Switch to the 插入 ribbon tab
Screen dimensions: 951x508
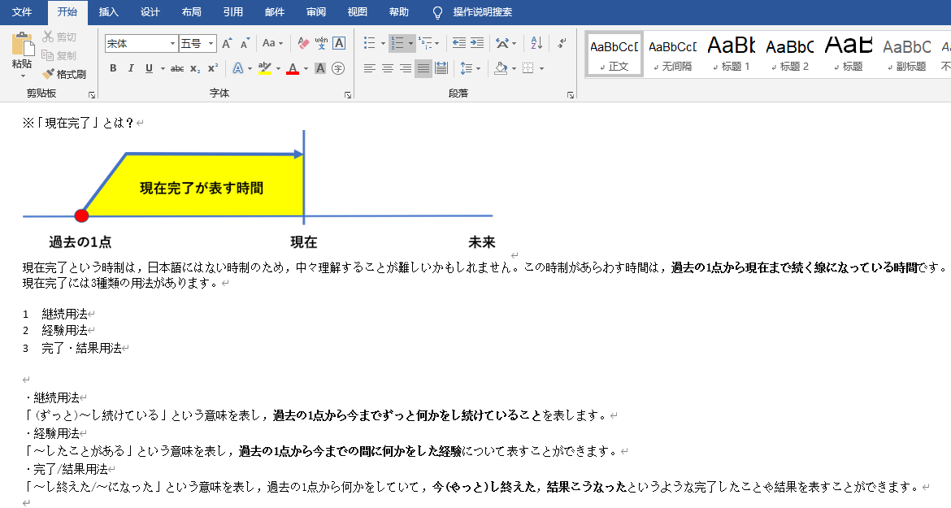(x=109, y=12)
